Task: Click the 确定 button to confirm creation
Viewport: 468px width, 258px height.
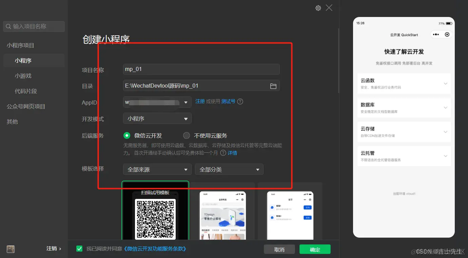Action: pos(315,249)
